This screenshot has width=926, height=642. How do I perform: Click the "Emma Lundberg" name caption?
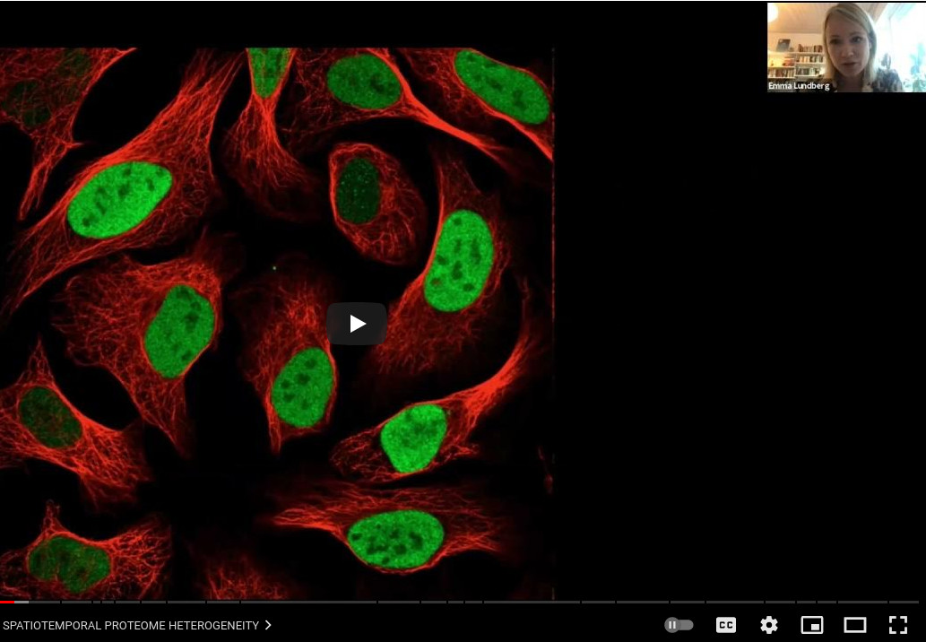(799, 86)
